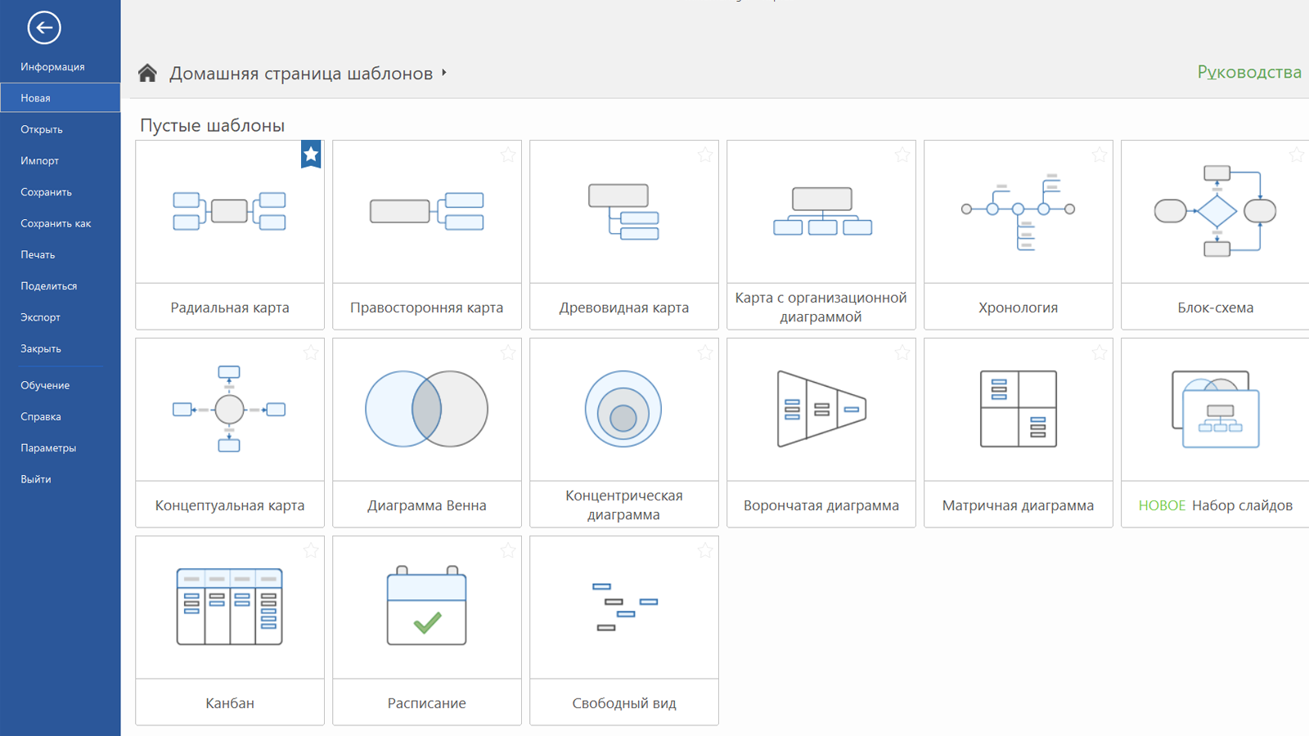
Task: Unfavorite the Радиальная карта blue star
Action: (311, 154)
